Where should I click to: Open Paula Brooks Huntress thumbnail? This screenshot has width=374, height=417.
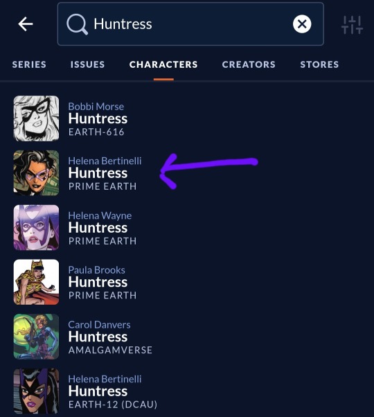[36, 282]
